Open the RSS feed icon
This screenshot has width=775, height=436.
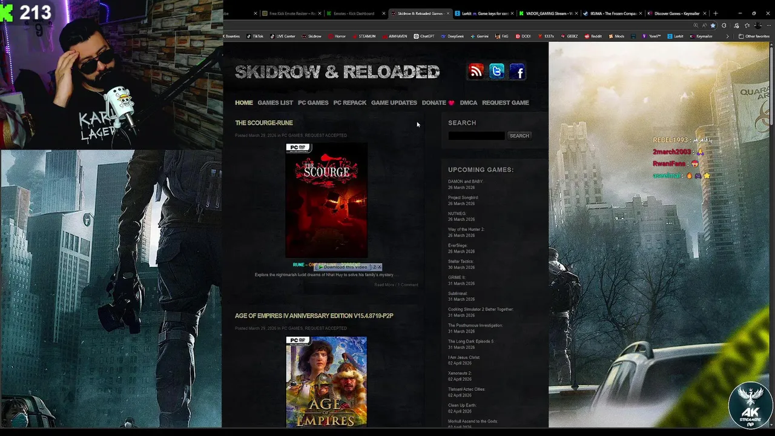(476, 71)
